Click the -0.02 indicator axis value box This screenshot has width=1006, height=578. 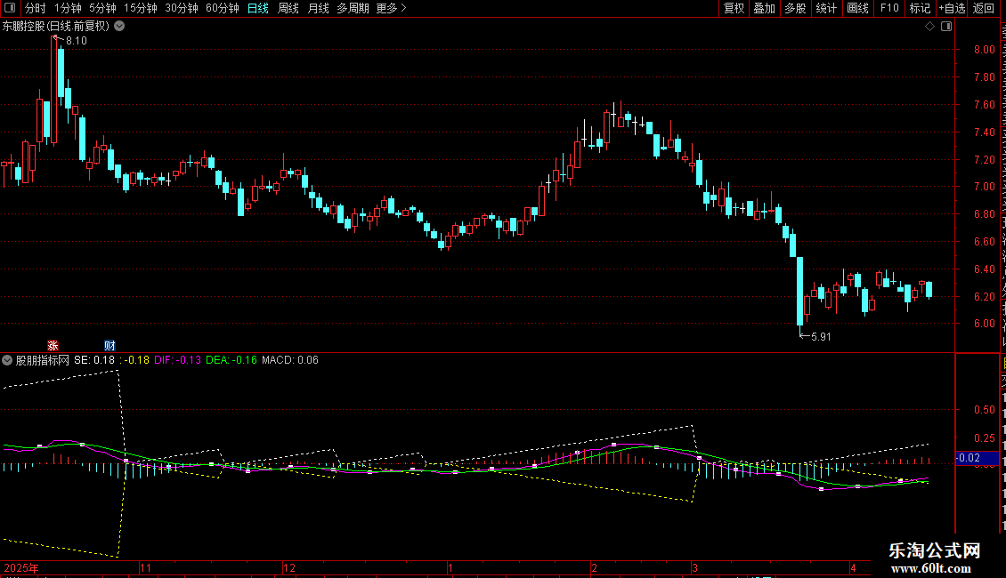pyautogui.click(x=978, y=458)
